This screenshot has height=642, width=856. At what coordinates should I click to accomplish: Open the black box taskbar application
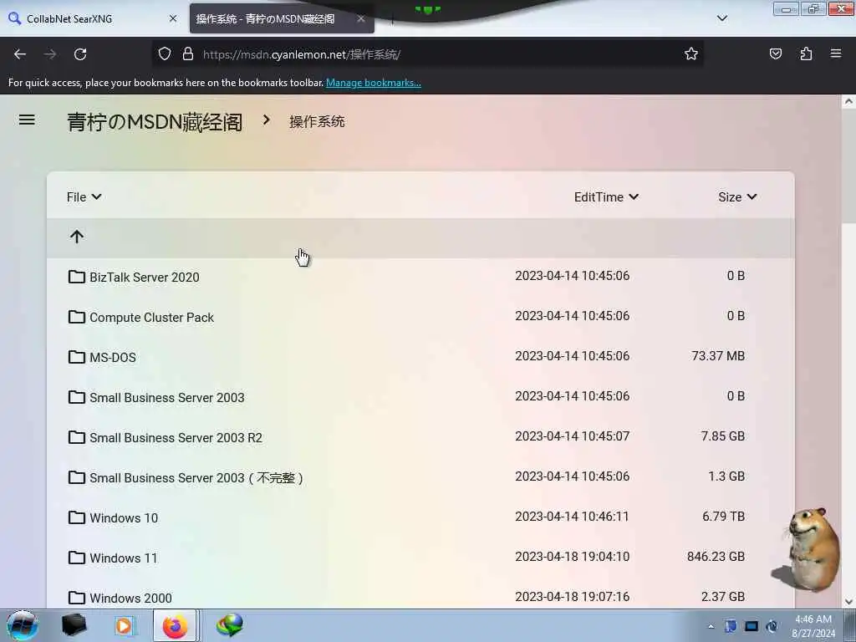pos(74,625)
